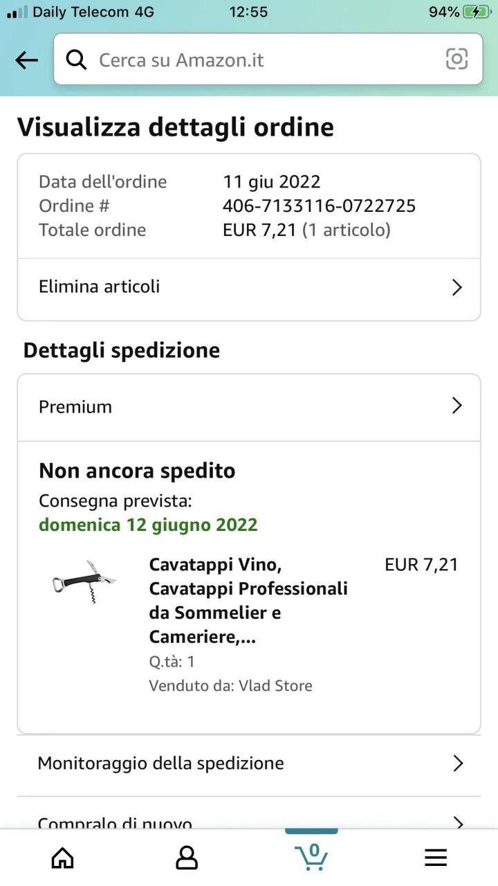Open the account profile icon
The image size is (498, 886).
187,858
